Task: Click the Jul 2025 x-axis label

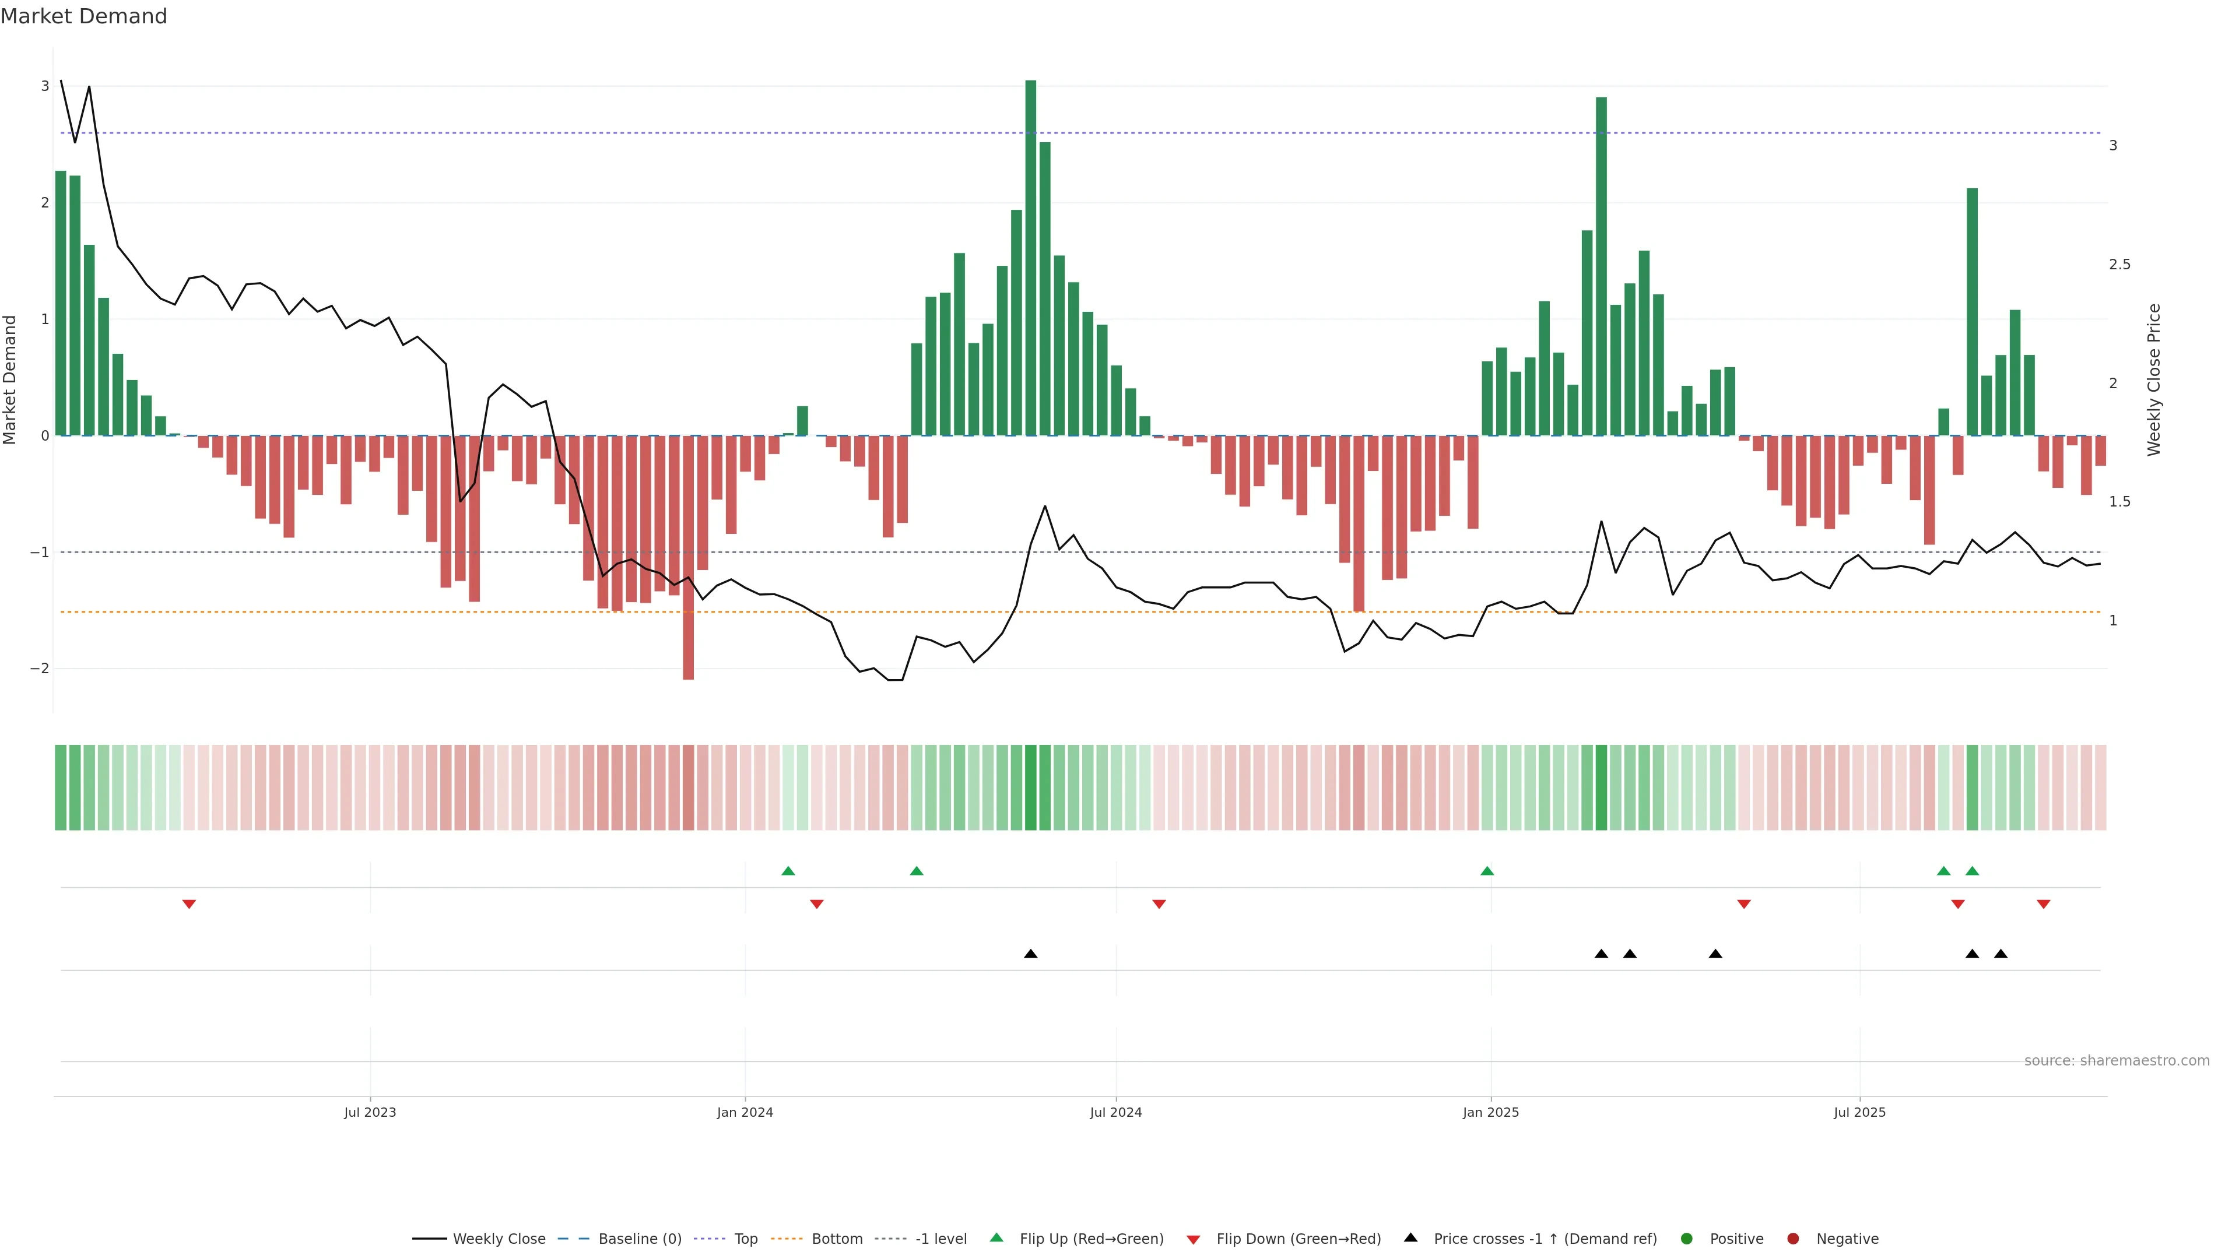Action: pyautogui.click(x=1859, y=1112)
